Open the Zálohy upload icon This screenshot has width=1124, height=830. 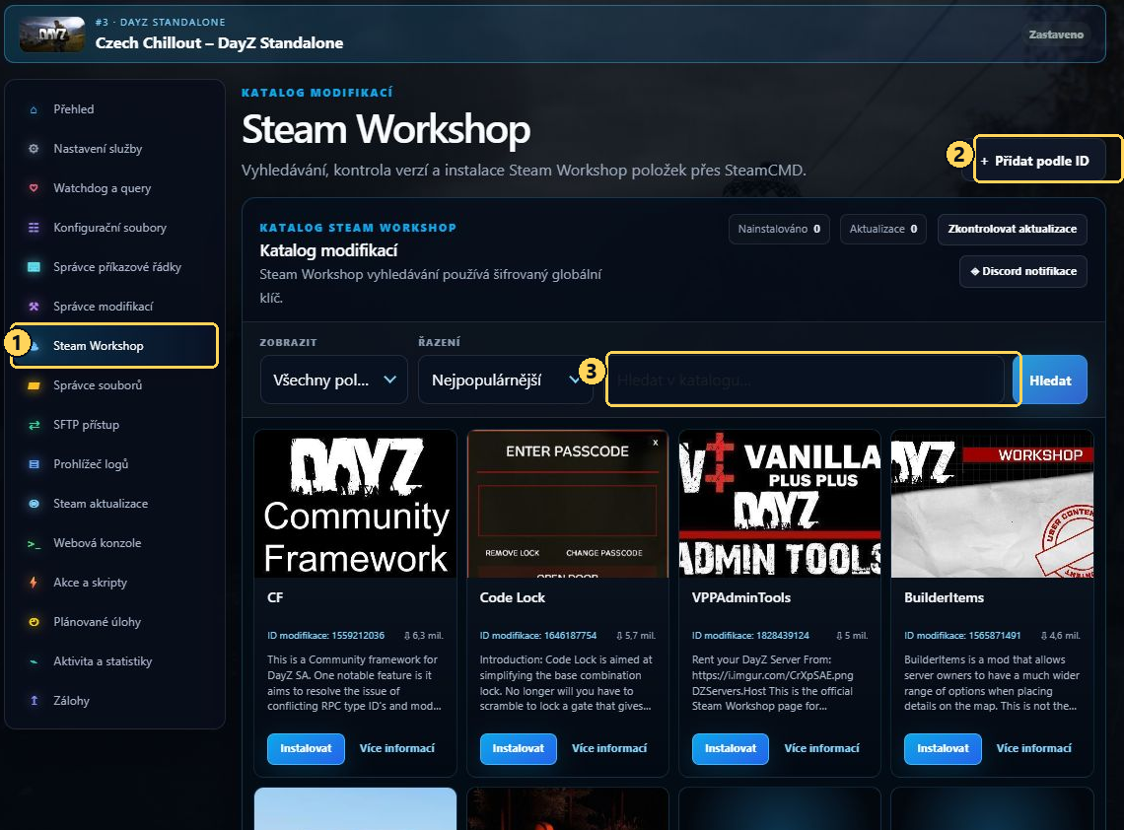[x=34, y=701]
